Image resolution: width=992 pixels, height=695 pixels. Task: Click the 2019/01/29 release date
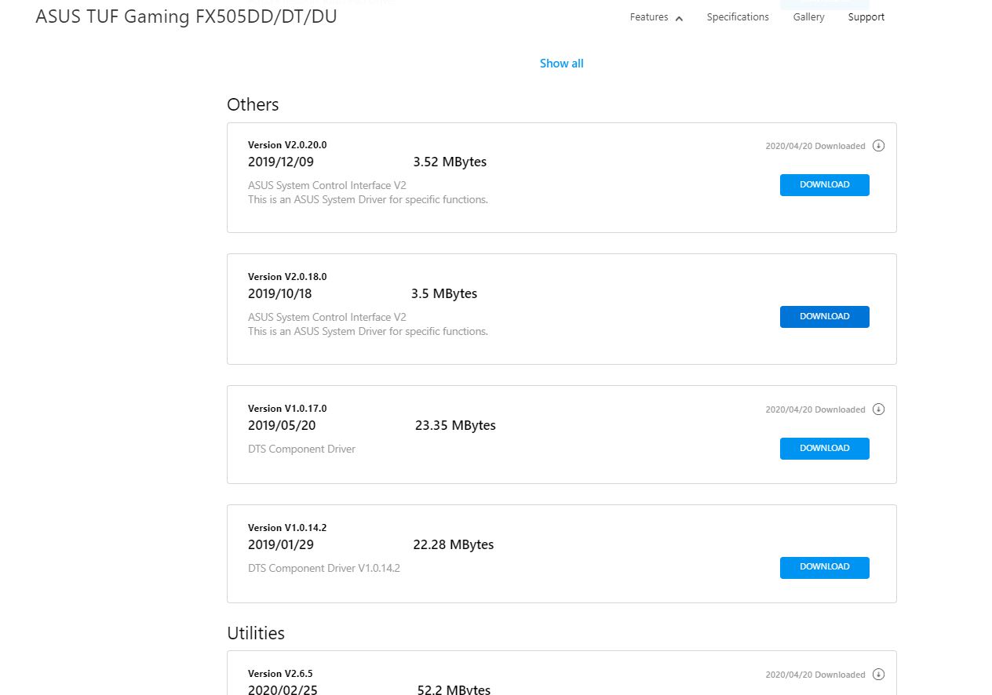click(281, 545)
